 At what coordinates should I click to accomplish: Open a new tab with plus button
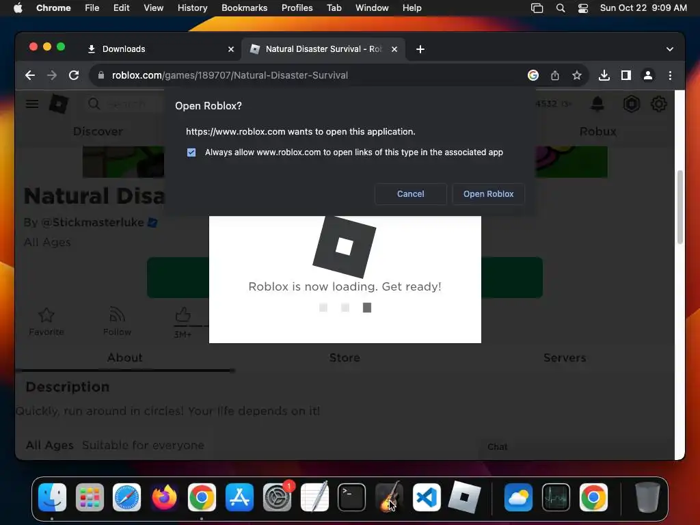[420, 49]
